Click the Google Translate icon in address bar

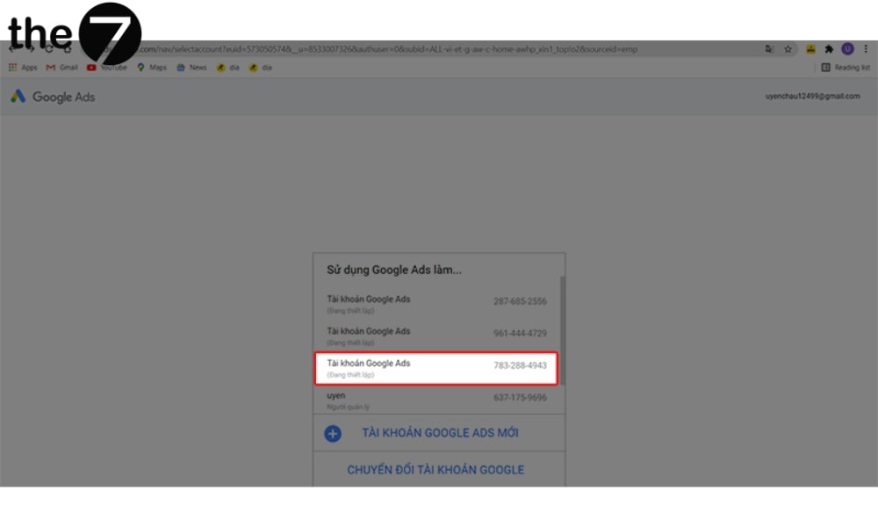(x=769, y=49)
